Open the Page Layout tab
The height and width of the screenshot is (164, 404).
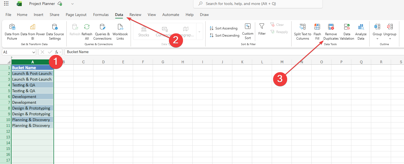76,15
